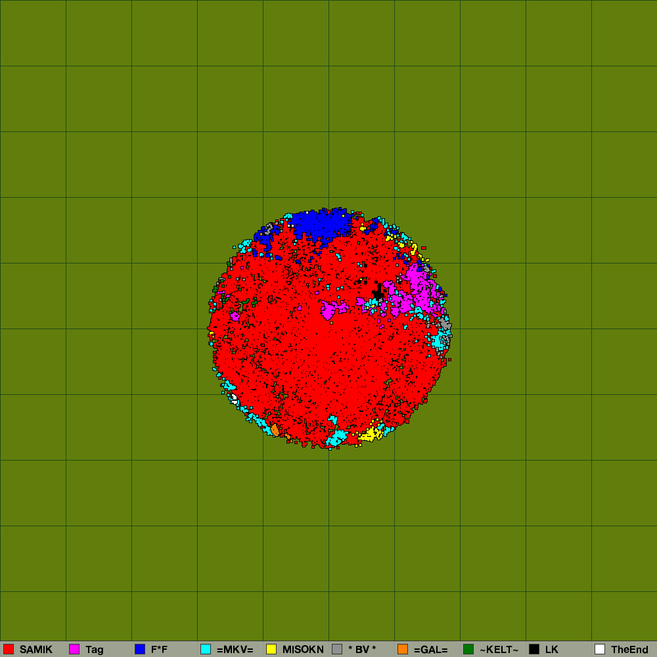This screenshot has width=657, height=657.
Task: Select the TheEnd label in legend
Action: 629,650
